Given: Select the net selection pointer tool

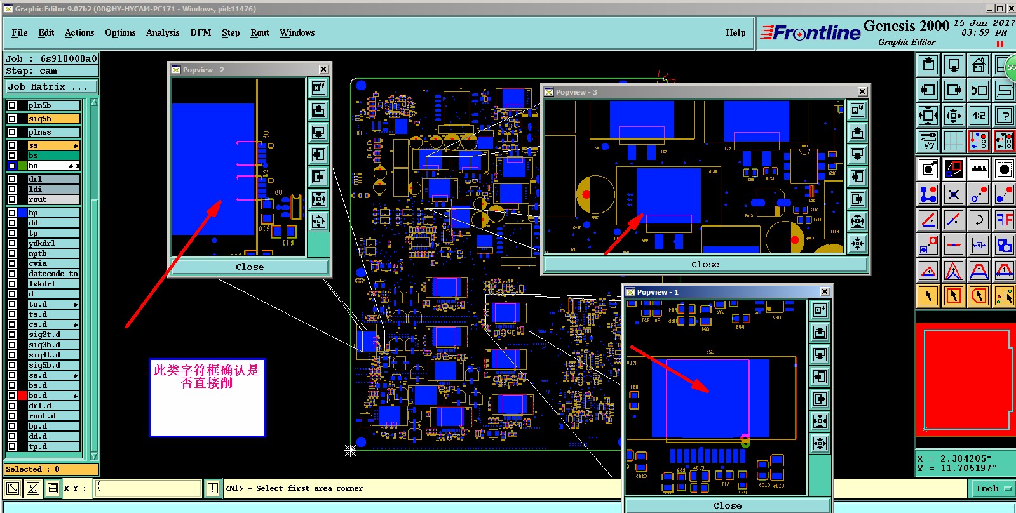Looking at the screenshot, I should (1005, 296).
